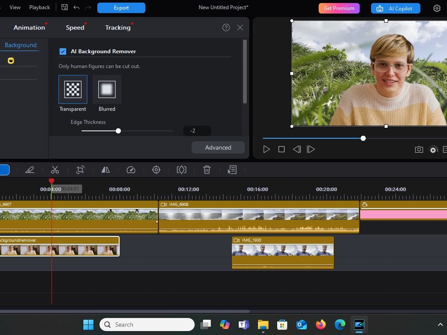Click the Edge Thickness value field
The width and height of the screenshot is (447, 335).
point(197,131)
